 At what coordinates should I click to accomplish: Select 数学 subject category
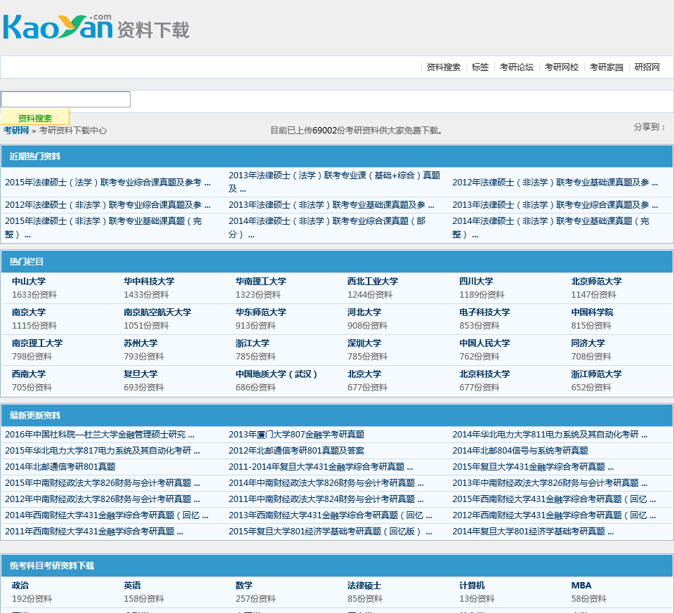point(244,585)
